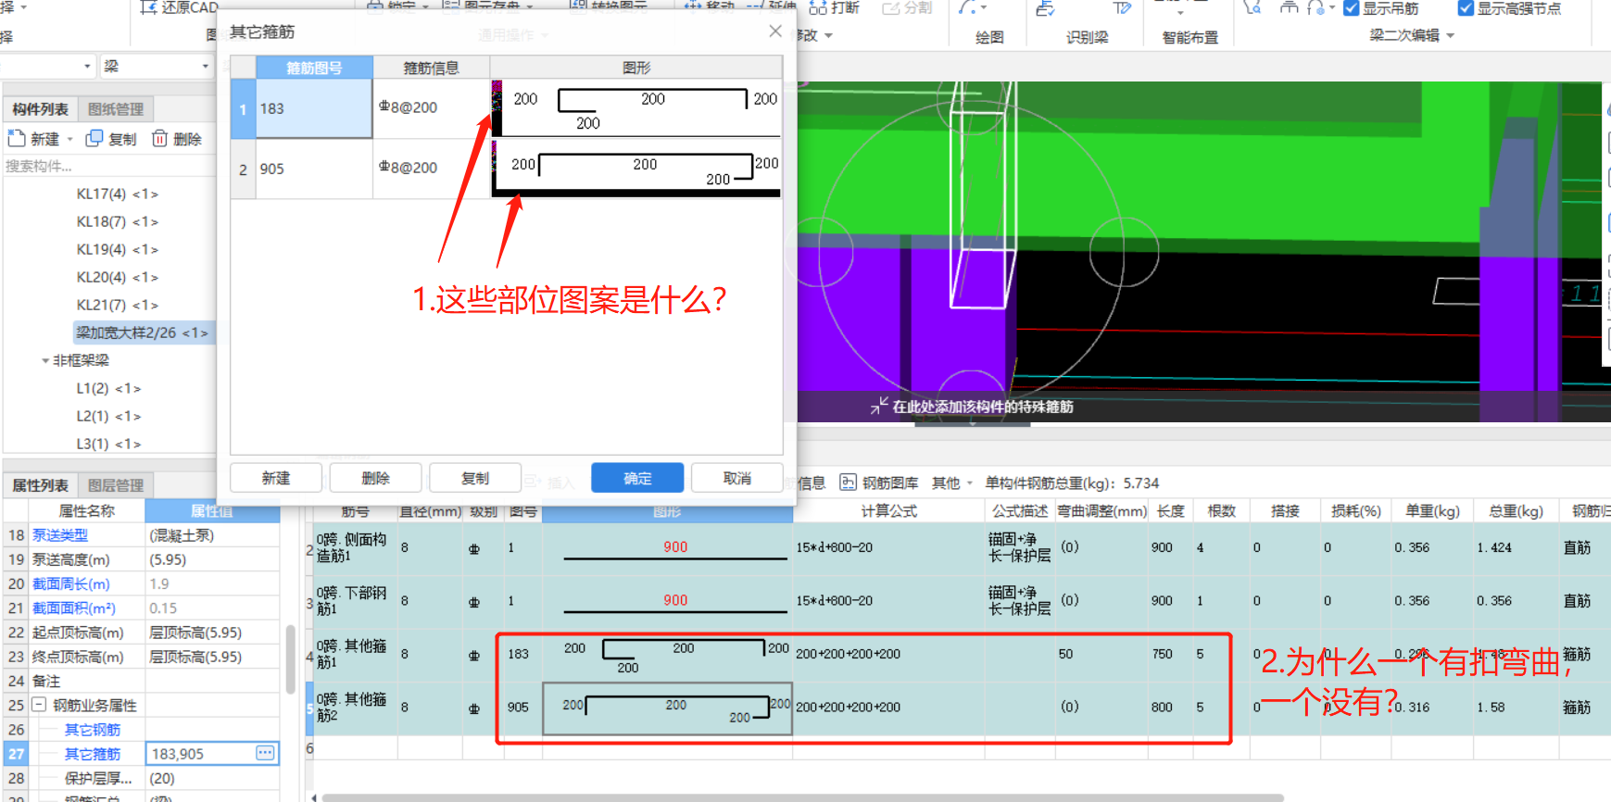The height and width of the screenshot is (802, 1611).
Task: Click the 8@200 info cell in row 1
Action: click(431, 108)
